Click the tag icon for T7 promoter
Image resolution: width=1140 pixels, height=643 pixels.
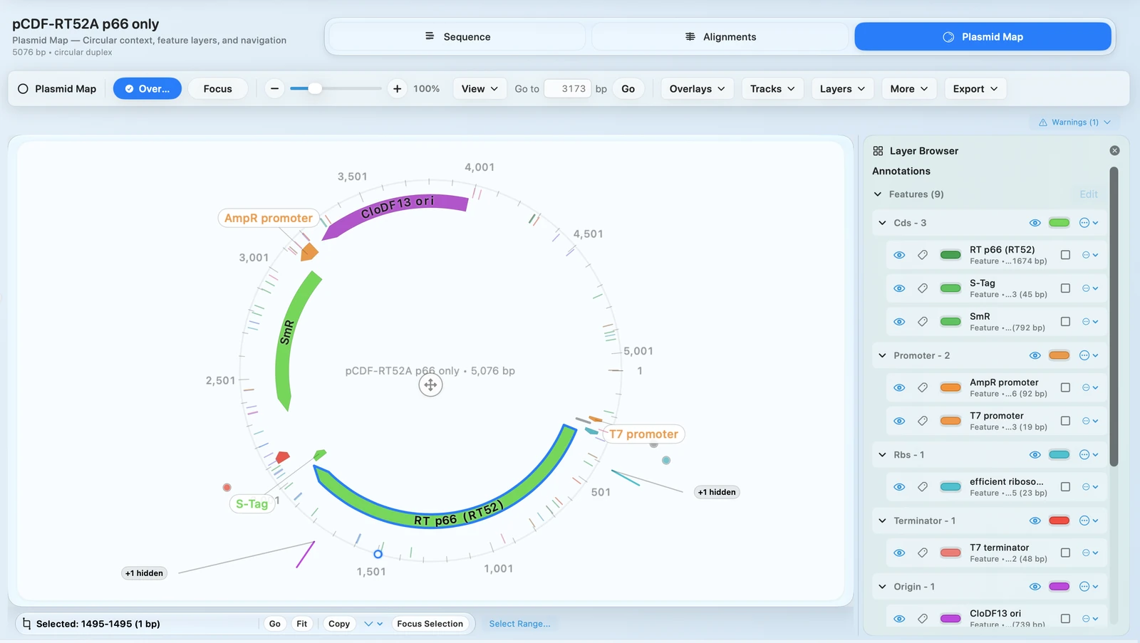pos(923,421)
